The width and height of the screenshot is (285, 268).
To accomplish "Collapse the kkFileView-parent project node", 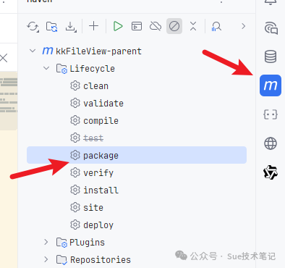I will [x=33, y=51].
